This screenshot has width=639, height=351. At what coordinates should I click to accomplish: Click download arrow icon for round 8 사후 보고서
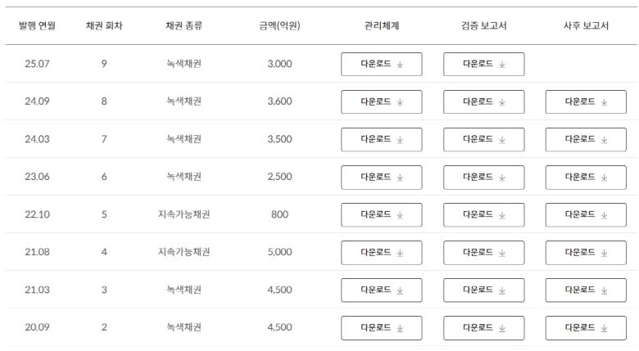605,102
